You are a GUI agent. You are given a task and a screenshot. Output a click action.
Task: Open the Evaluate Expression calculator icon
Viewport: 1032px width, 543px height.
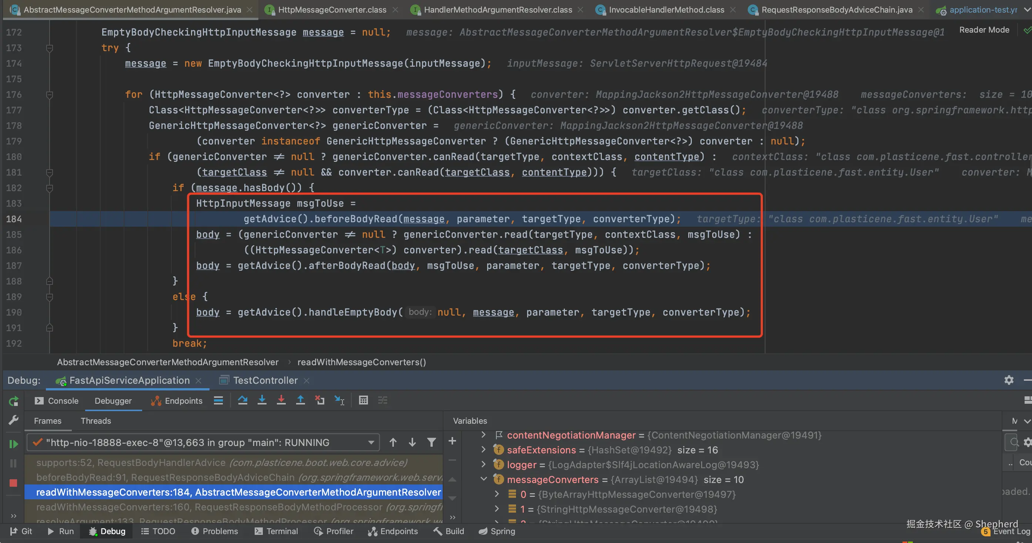pyautogui.click(x=363, y=400)
